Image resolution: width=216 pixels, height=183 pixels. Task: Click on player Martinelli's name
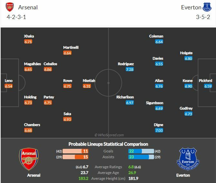71,47
